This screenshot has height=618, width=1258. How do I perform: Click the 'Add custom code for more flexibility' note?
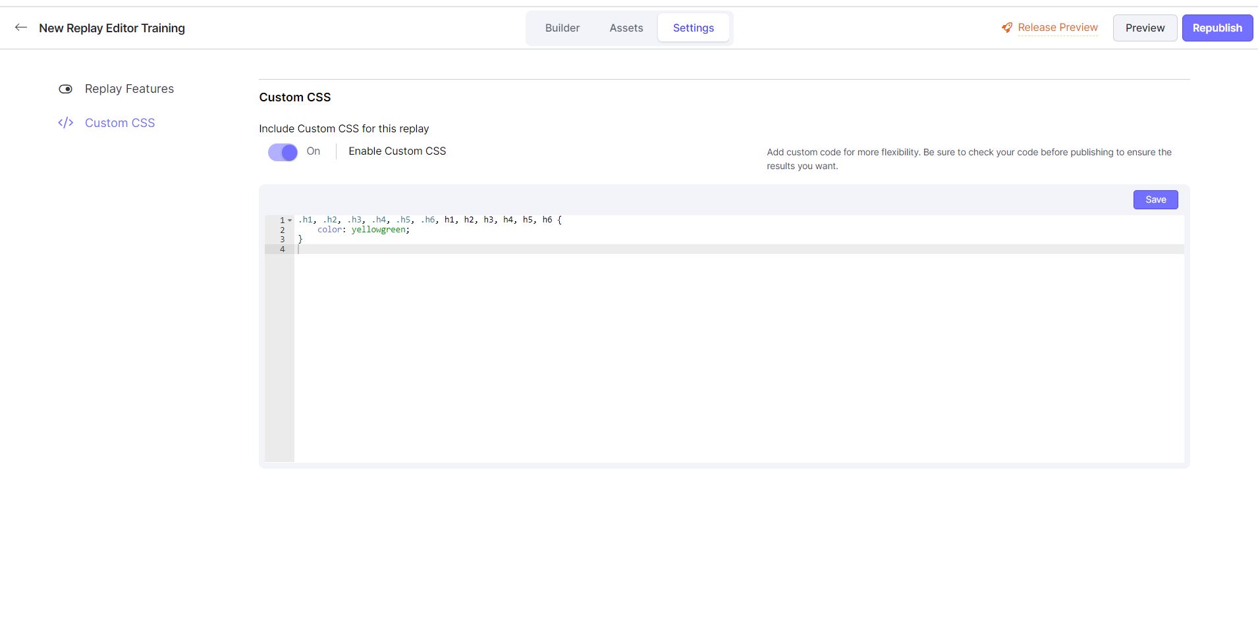[x=969, y=159]
